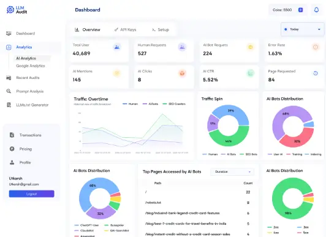Image resolution: width=326 pixels, height=237 pixels.
Task: Open the Pricing link
Action: 26,149
